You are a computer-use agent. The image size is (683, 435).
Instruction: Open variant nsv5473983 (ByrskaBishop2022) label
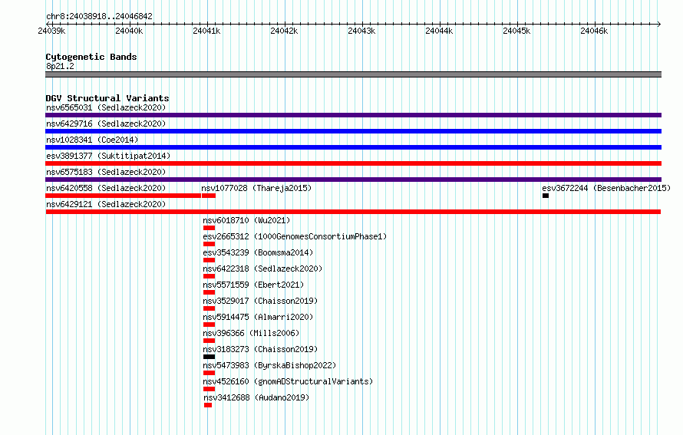coord(269,365)
